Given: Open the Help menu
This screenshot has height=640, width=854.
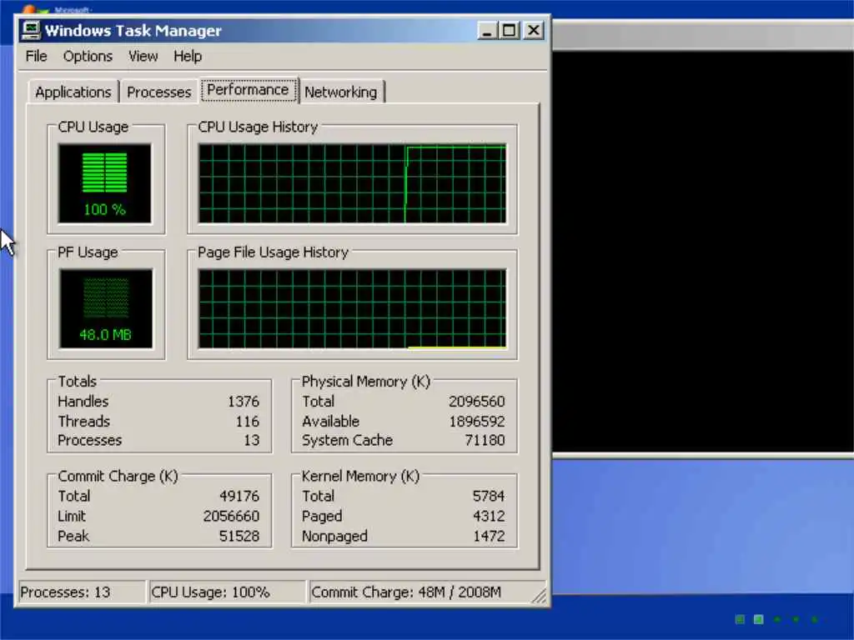Looking at the screenshot, I should click(x=188, y=56).
